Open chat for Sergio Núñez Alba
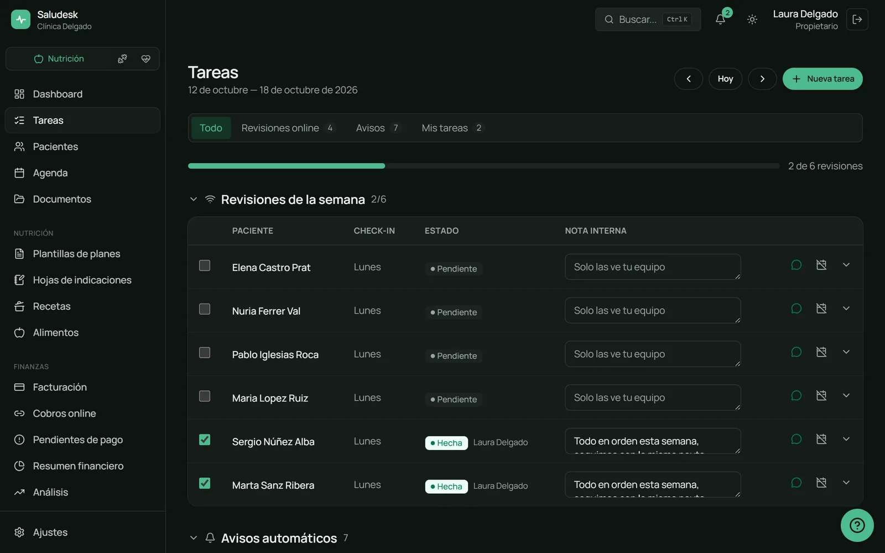The image size is (885, 553). pos(796,439)
